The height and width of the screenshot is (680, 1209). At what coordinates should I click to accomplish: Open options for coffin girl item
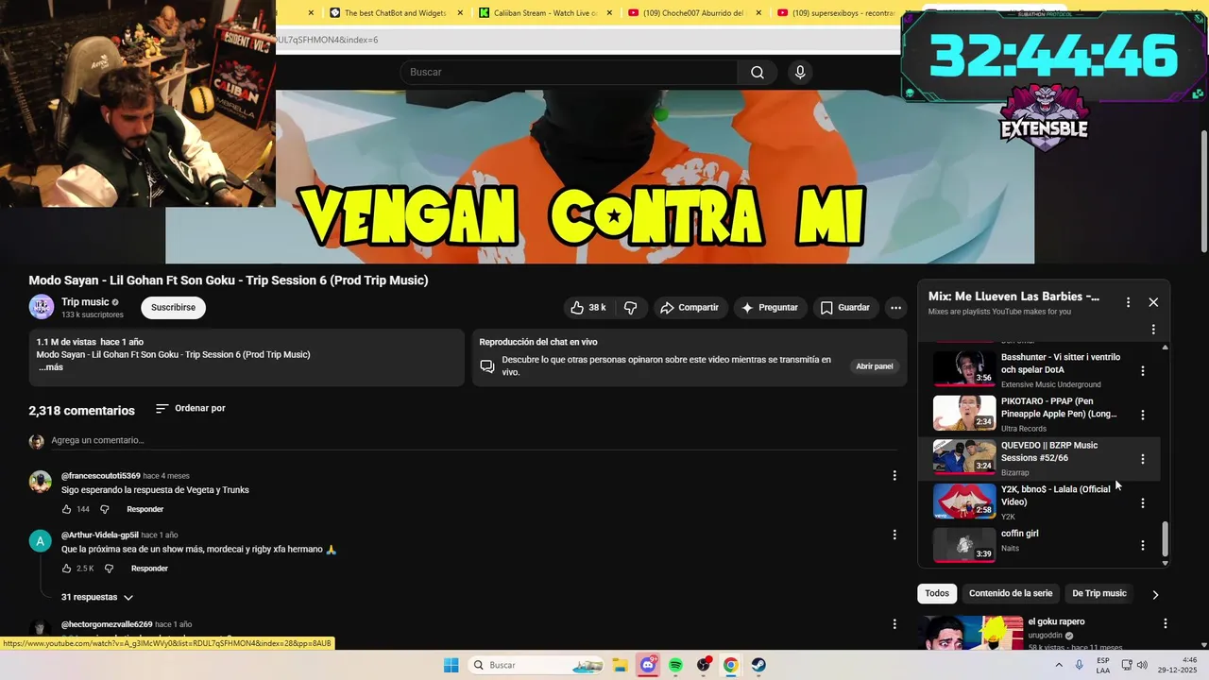(1142, 546)
